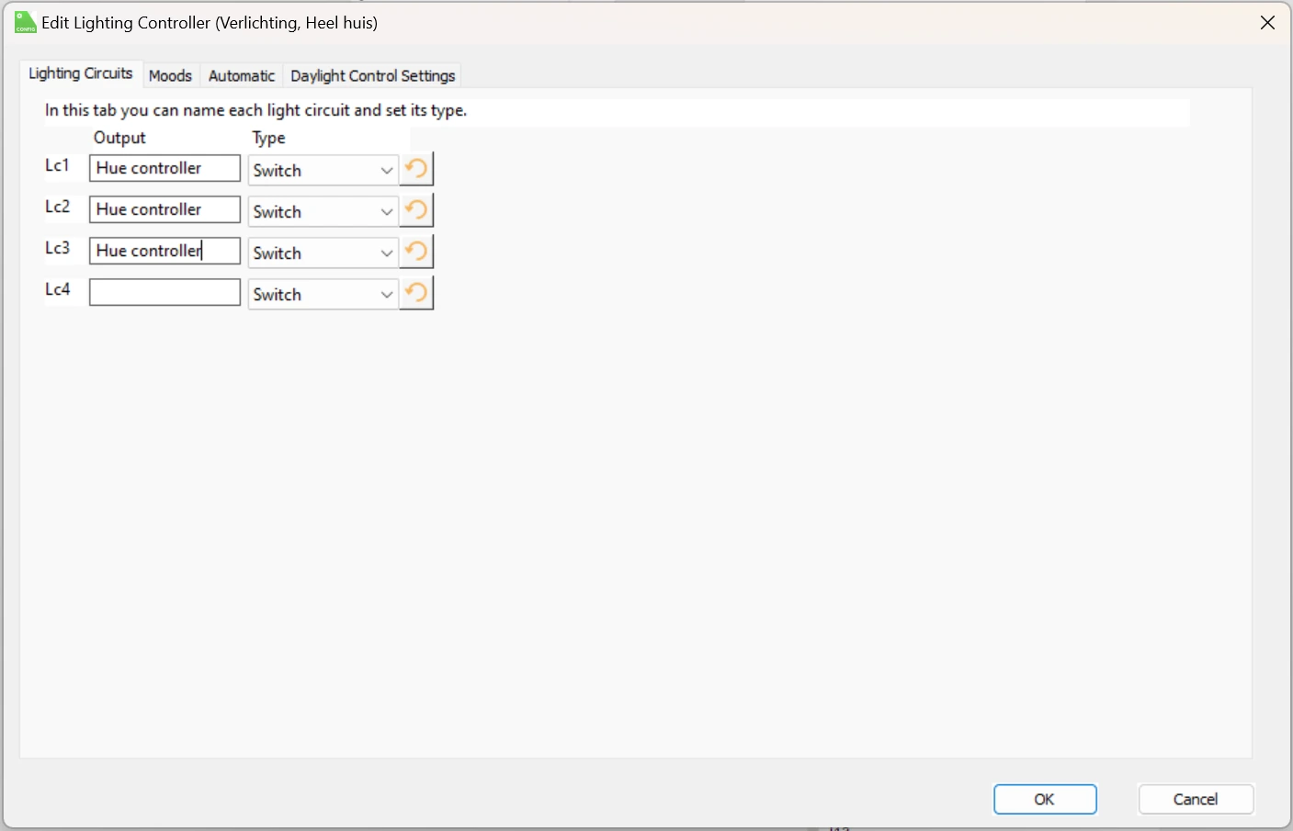
Task: Select the Lighting Circuits tab
Action: (x=80, y=73)
